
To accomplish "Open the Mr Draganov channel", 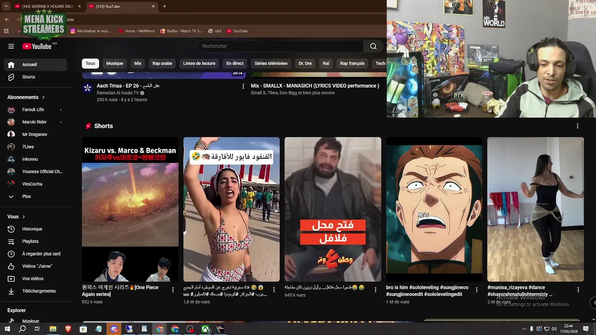I will (35, 134).
